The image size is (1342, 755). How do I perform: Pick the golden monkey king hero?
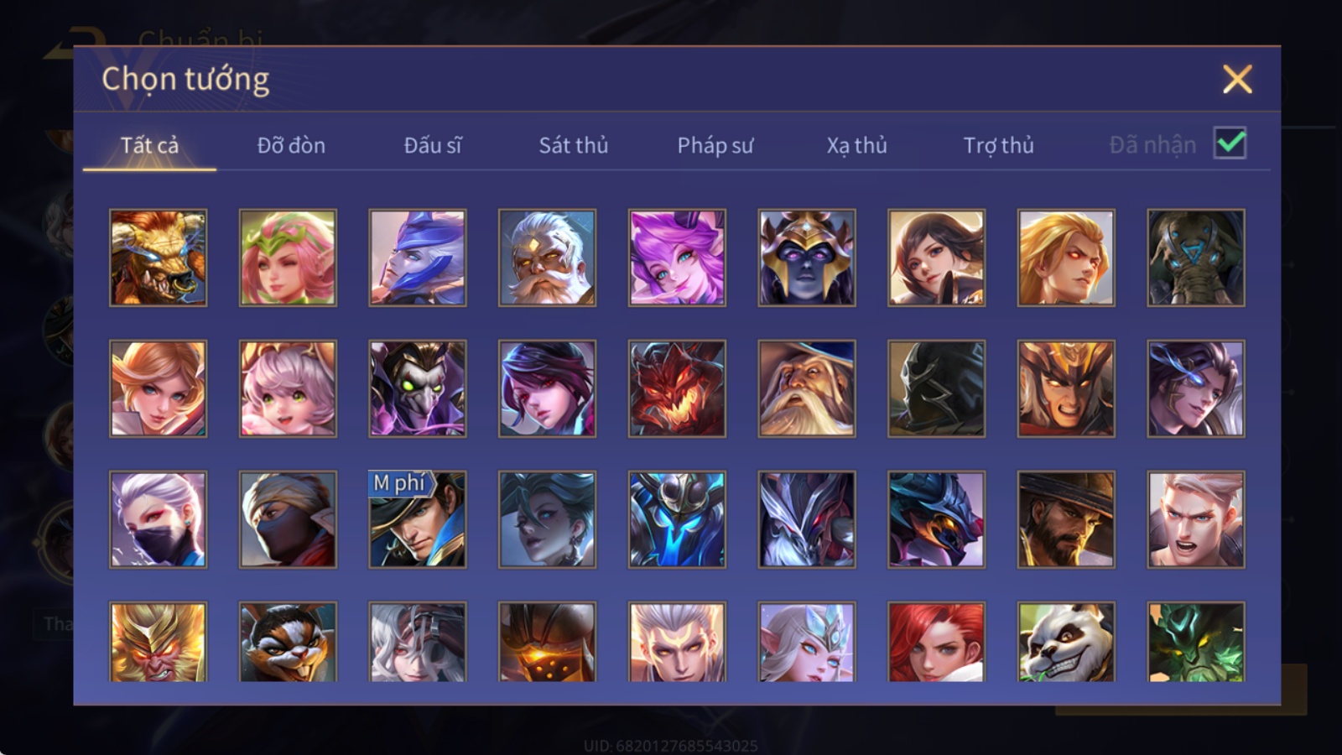tap(158, 642)
